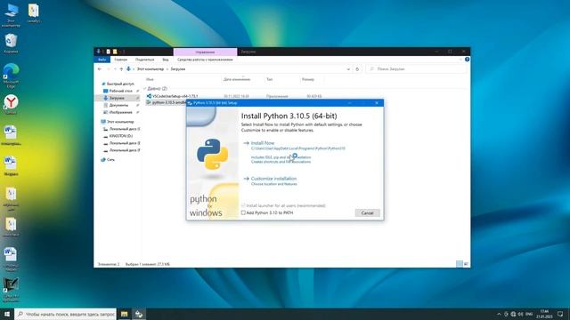This screenshot has width=570, height=320.
Task: Open File Explorer from taskbar
Action: (x=125, y=314)
